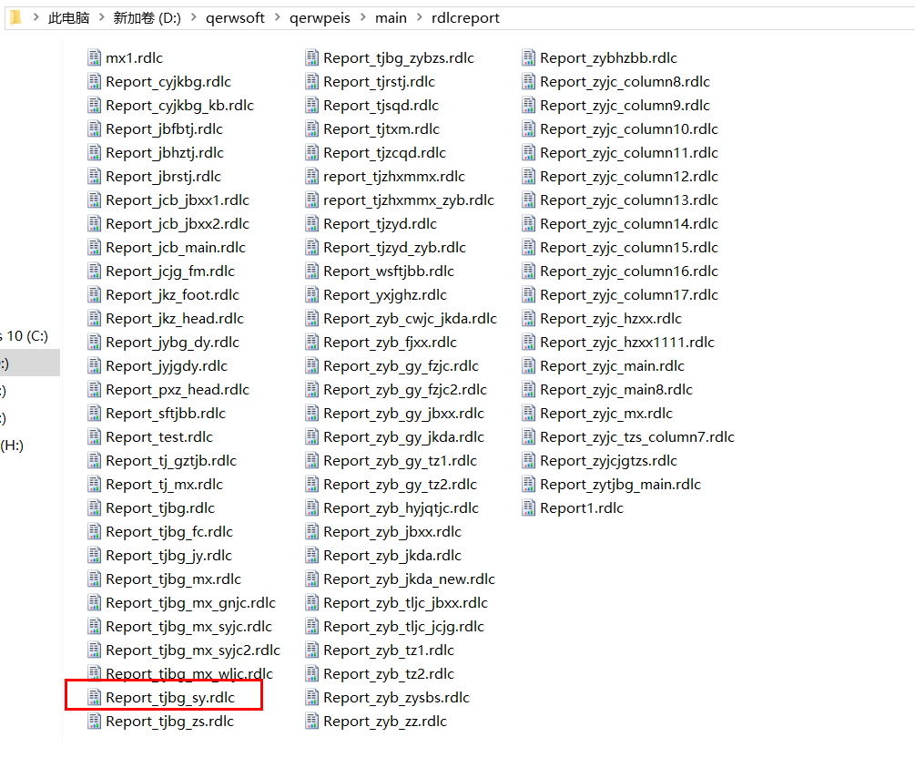Click the Report_zybhzbb.rdlc file icon
Screen dimensions: 915x758
pos(529,57)
